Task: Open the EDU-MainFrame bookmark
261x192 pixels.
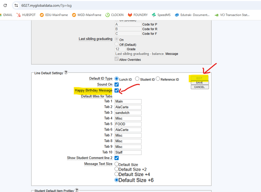Action: [x=53, y=15]
